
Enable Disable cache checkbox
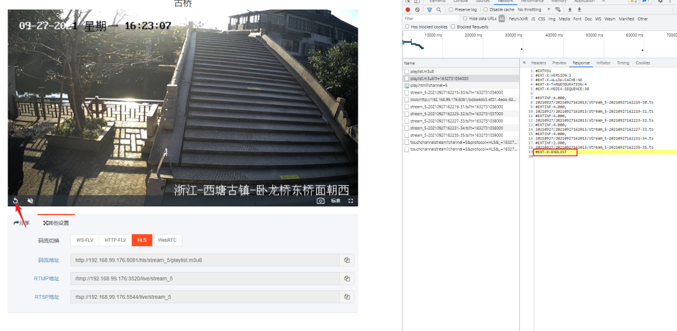tap(485, 9)
